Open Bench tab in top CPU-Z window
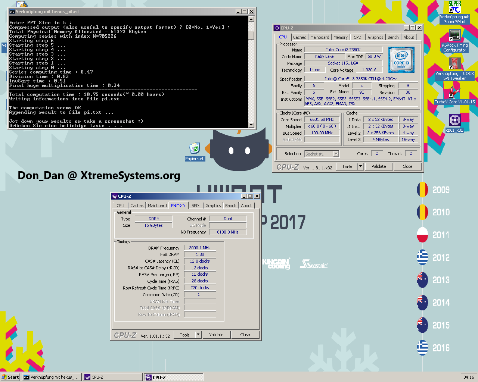 (393, 37)
